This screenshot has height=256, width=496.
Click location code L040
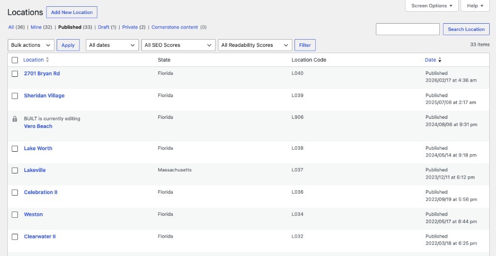pos(297,73)
